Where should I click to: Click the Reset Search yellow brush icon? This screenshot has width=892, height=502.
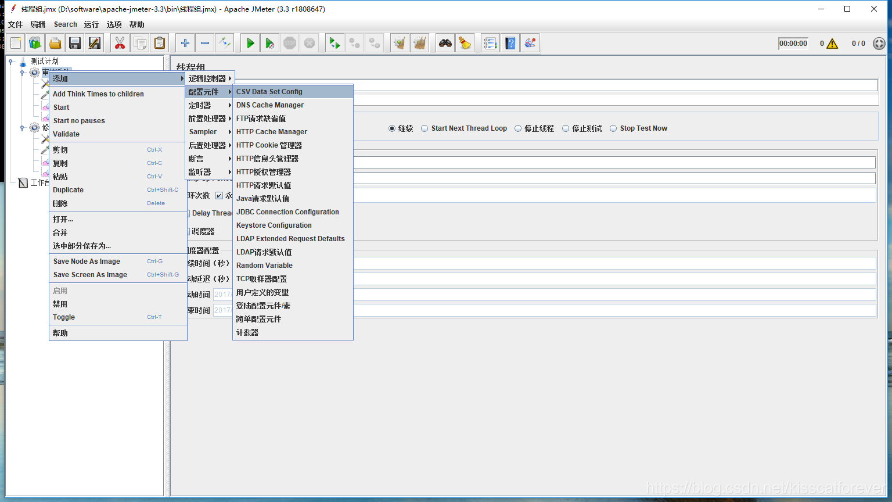465,43
